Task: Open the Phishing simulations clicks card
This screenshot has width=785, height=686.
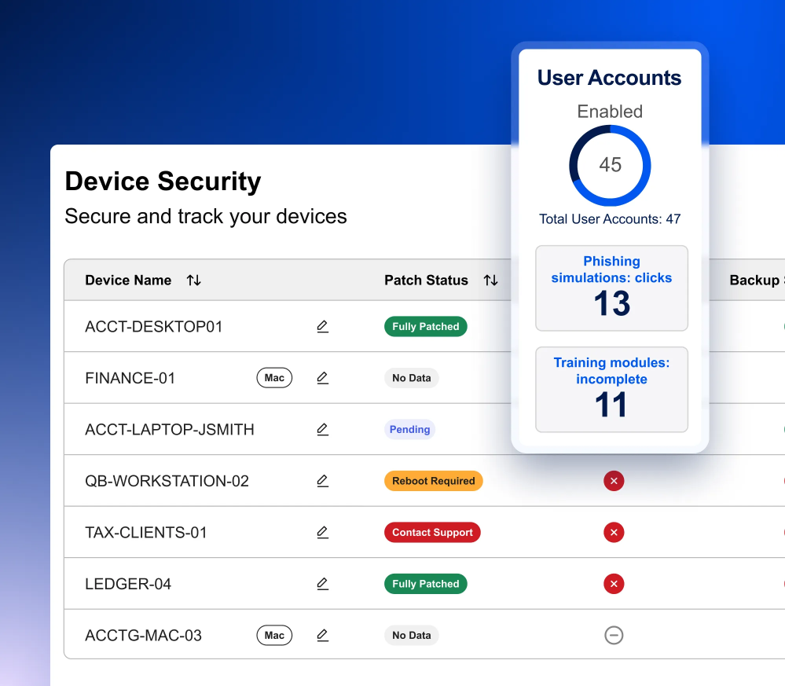Action: tap(611, 288)
